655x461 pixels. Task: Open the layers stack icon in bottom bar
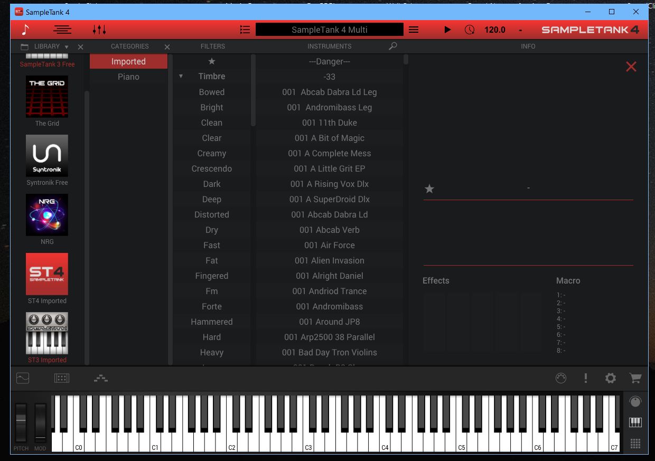coord(101,378)
